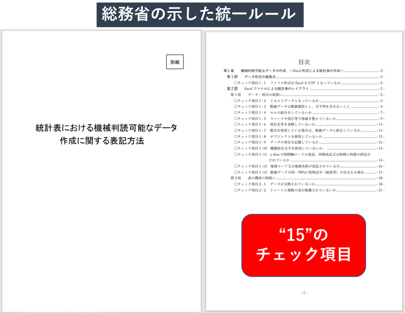Click entry 項目名等を省略していないか

click(292, 124)
